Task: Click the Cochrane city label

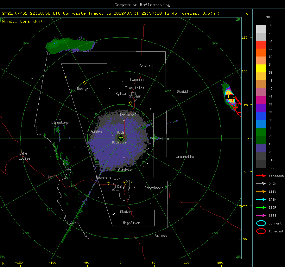Action: [104, 177]
